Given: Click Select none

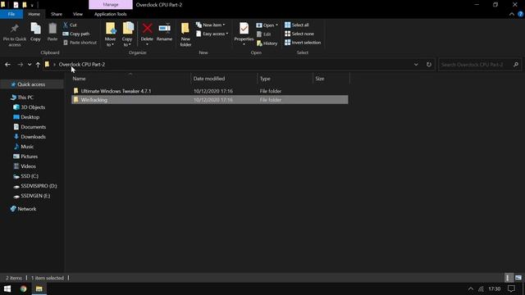Looking at the screenshot, I should (x=299, y=34).
